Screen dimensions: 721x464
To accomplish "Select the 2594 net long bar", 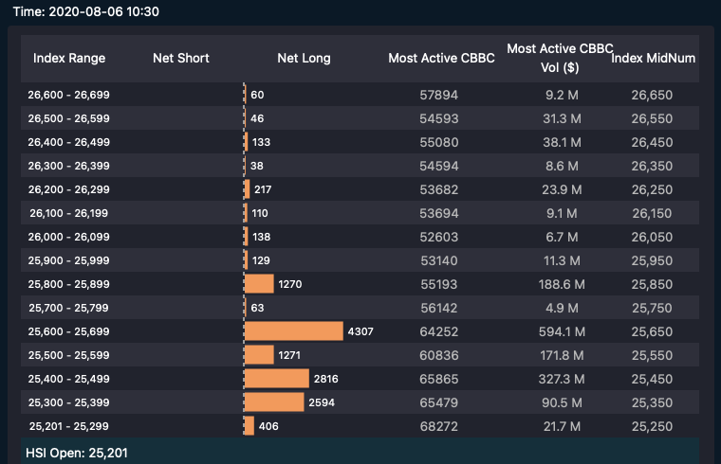I will [x=273, y=402].
